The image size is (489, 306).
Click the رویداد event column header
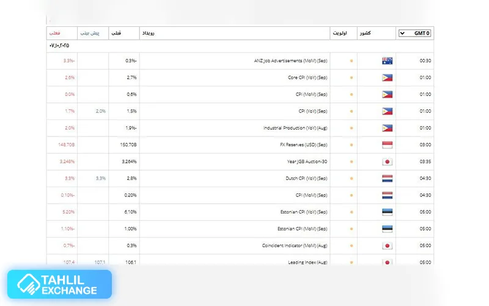148,33
